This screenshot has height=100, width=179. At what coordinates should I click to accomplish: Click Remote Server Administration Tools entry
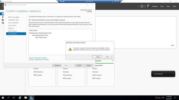tap(40, 33)
